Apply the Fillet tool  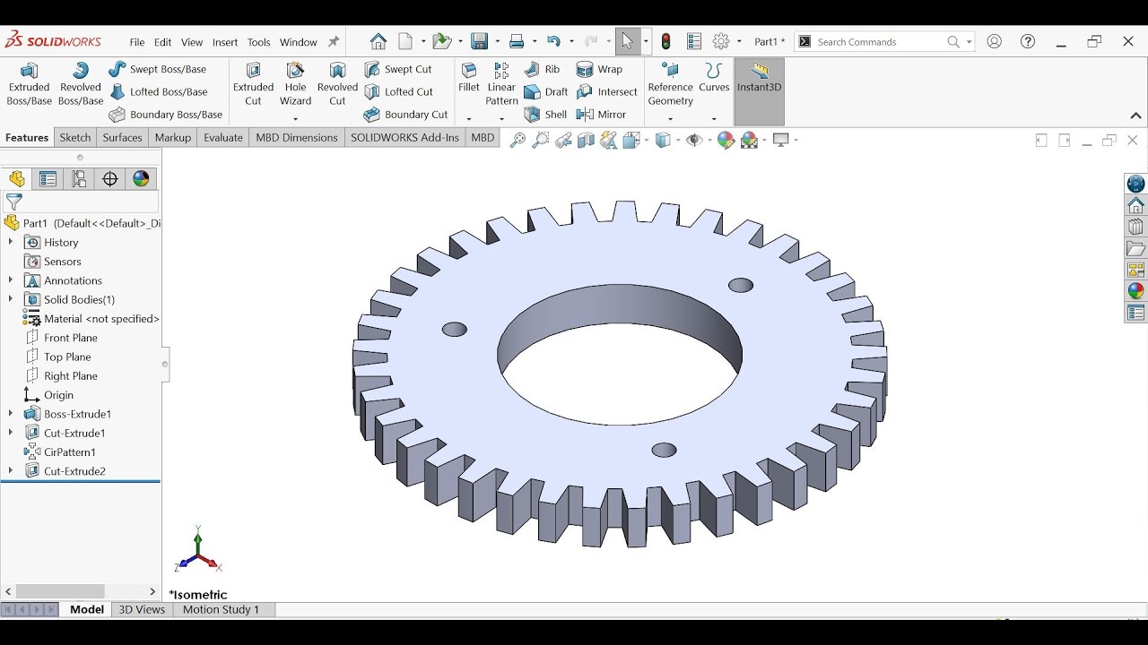tap(469, 77)
